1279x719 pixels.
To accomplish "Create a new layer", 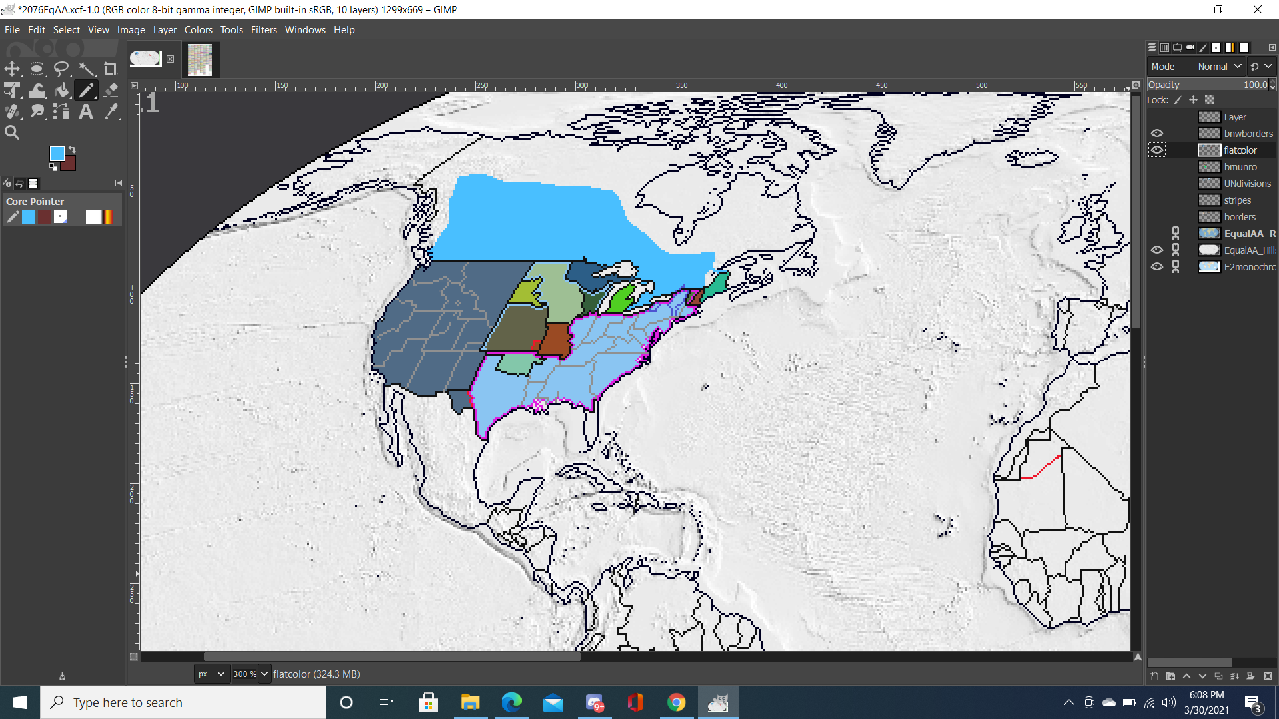I will click(x=1154, y=676).
